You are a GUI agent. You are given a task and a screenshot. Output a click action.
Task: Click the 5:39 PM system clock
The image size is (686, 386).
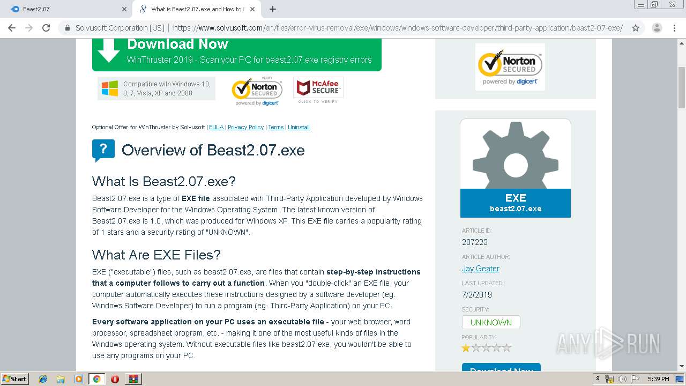point(658,379)
